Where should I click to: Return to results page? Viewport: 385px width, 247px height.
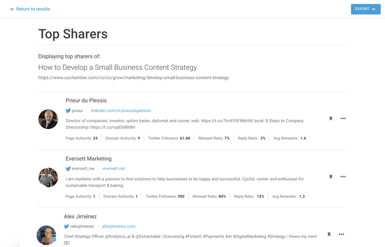(x=33, y=9)
